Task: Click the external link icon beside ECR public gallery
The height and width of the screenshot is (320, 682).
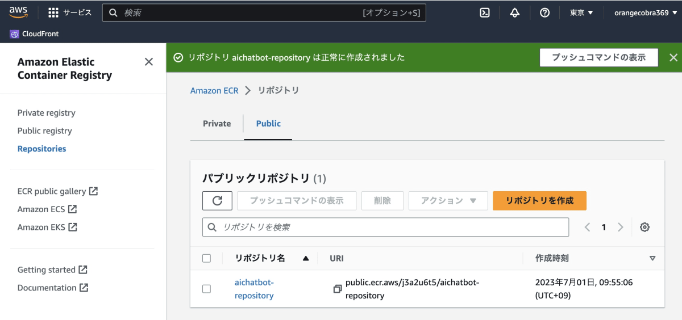Action: point(94,191)
